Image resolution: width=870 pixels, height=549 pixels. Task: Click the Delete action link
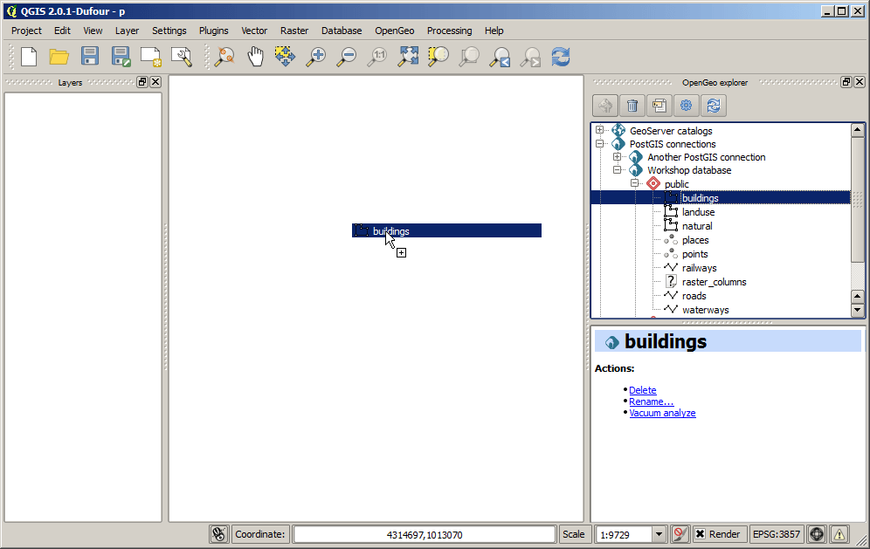643,390
